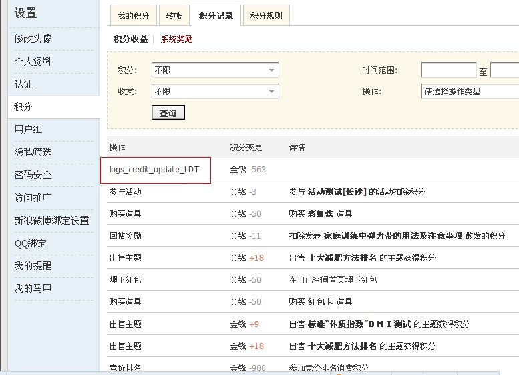
Task: Open 十大减肥方法排名 link in +18 first row
Action: pos(342,258)
